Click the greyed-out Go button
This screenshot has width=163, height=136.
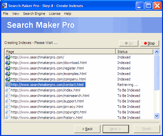coord(129,43)
